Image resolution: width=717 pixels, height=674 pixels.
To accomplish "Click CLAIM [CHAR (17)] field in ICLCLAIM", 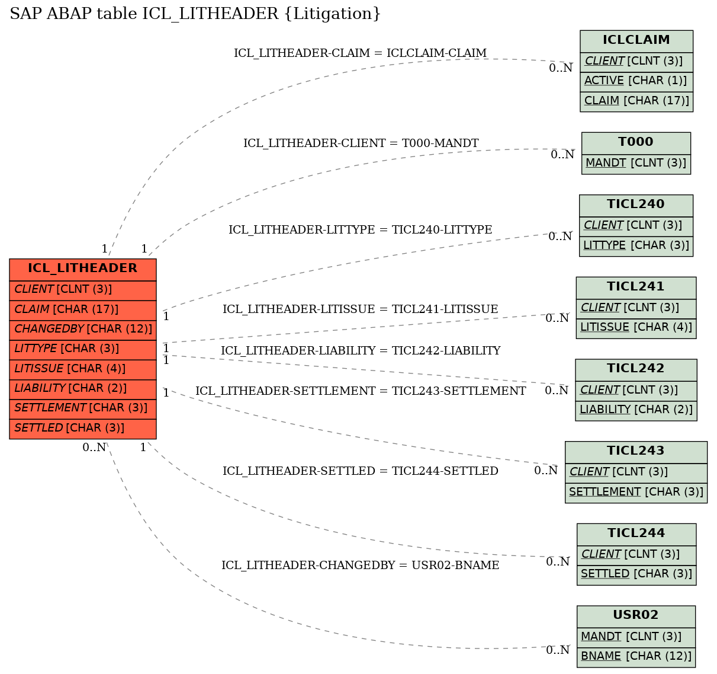I will pos(636,101).
